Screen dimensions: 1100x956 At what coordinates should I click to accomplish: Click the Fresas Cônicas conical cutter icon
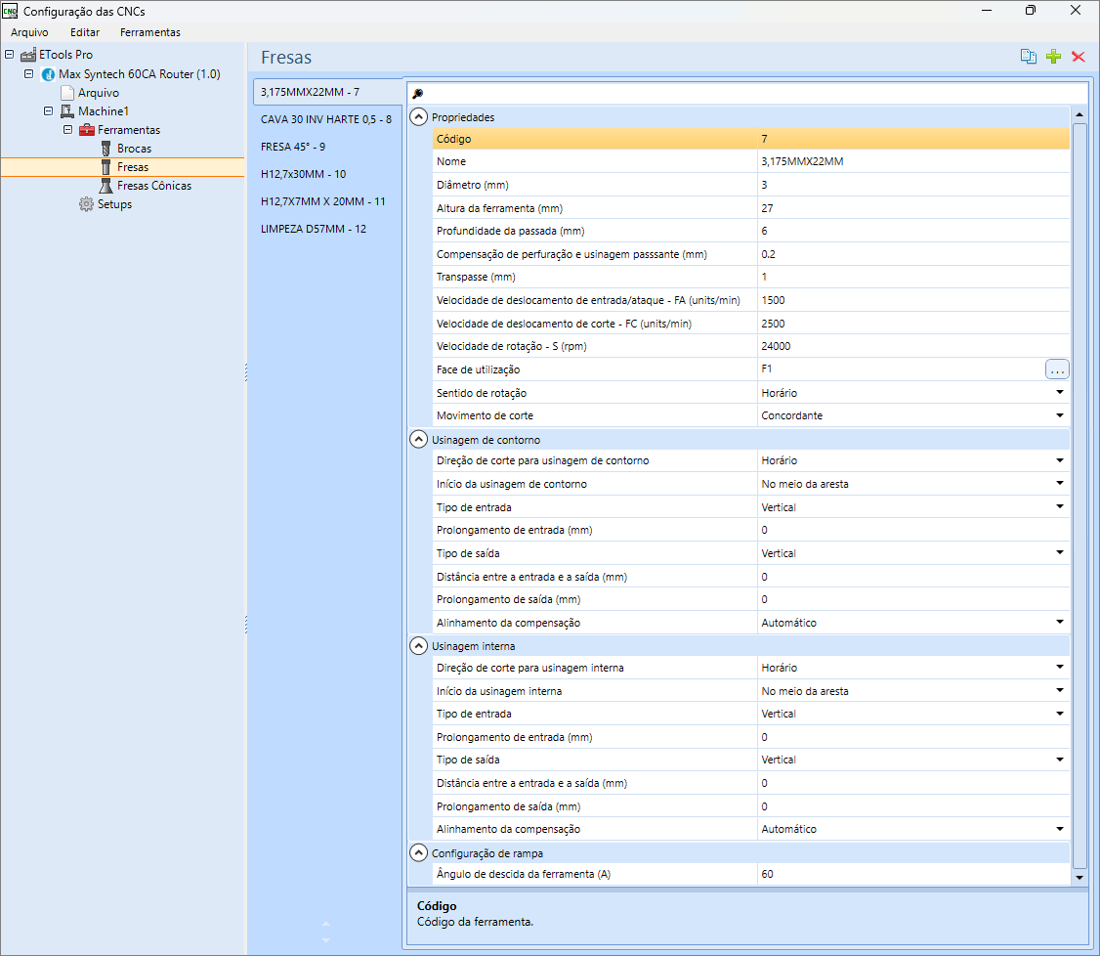click(x=106, y=186)
